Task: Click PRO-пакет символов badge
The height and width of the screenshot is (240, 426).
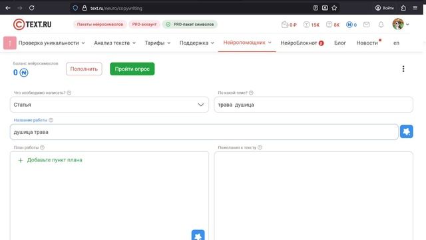Action: (190, 24)
